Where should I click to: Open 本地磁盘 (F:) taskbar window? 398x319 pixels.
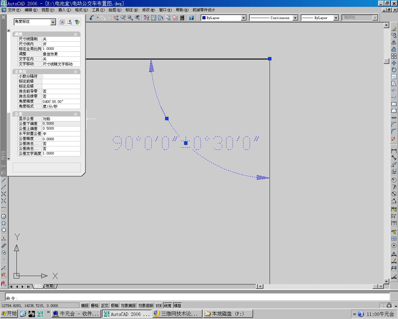[228, 314]
